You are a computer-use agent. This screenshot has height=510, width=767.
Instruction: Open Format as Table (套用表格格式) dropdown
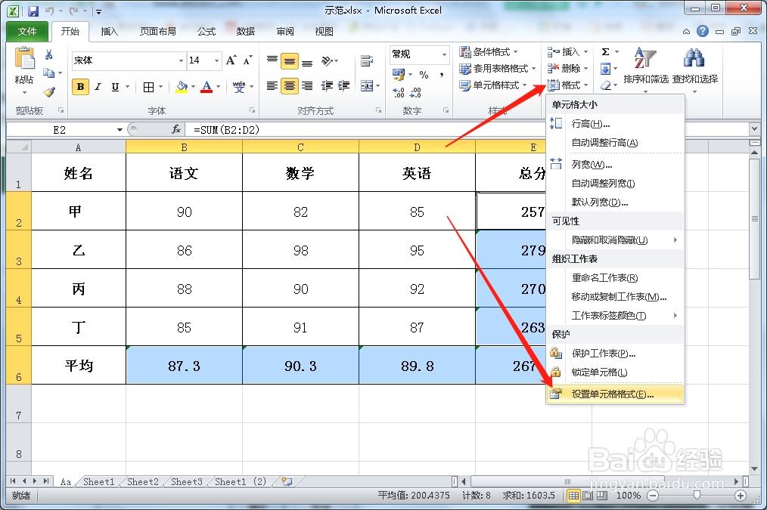tap(497, 69)
